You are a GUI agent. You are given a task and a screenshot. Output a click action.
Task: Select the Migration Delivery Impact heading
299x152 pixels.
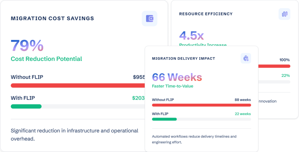coord(183,59)
